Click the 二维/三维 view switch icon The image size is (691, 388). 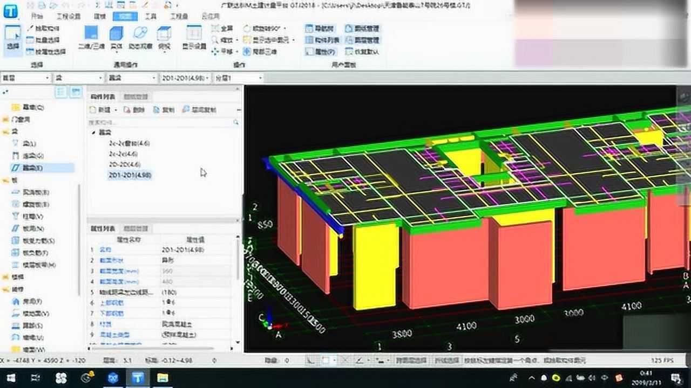[x=91, y=37]
